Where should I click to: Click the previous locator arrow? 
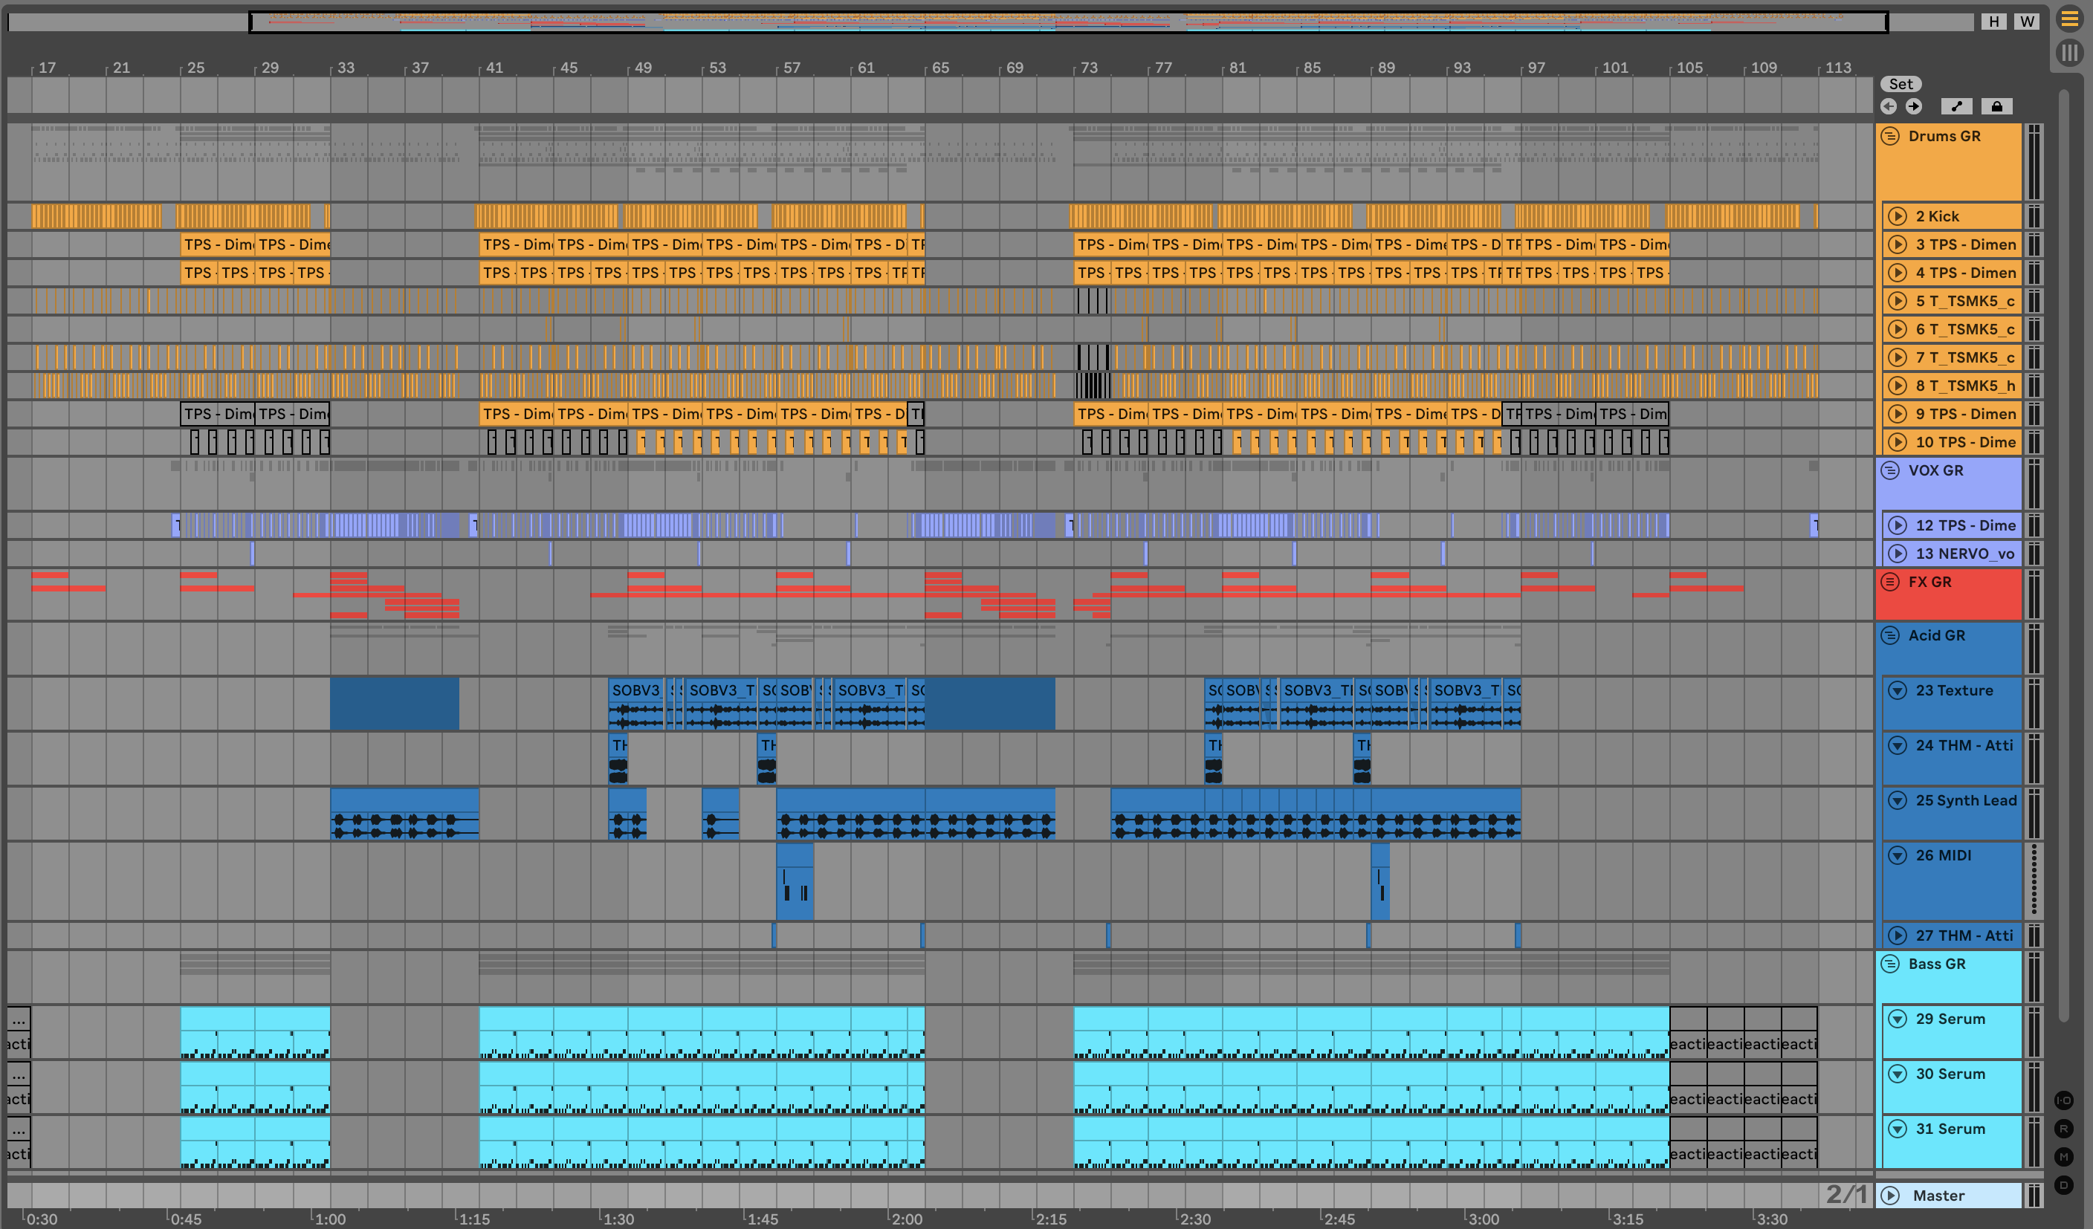tap(1889, 106)
